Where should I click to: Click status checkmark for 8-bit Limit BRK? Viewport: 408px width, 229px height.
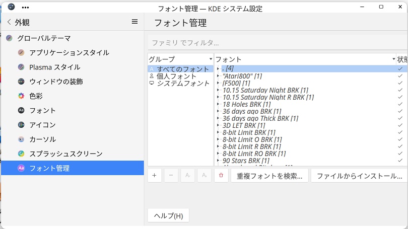point(400,132)
